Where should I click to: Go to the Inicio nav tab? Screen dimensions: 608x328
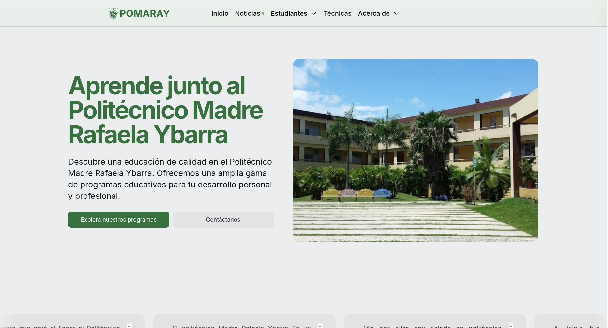pos(220,13)
